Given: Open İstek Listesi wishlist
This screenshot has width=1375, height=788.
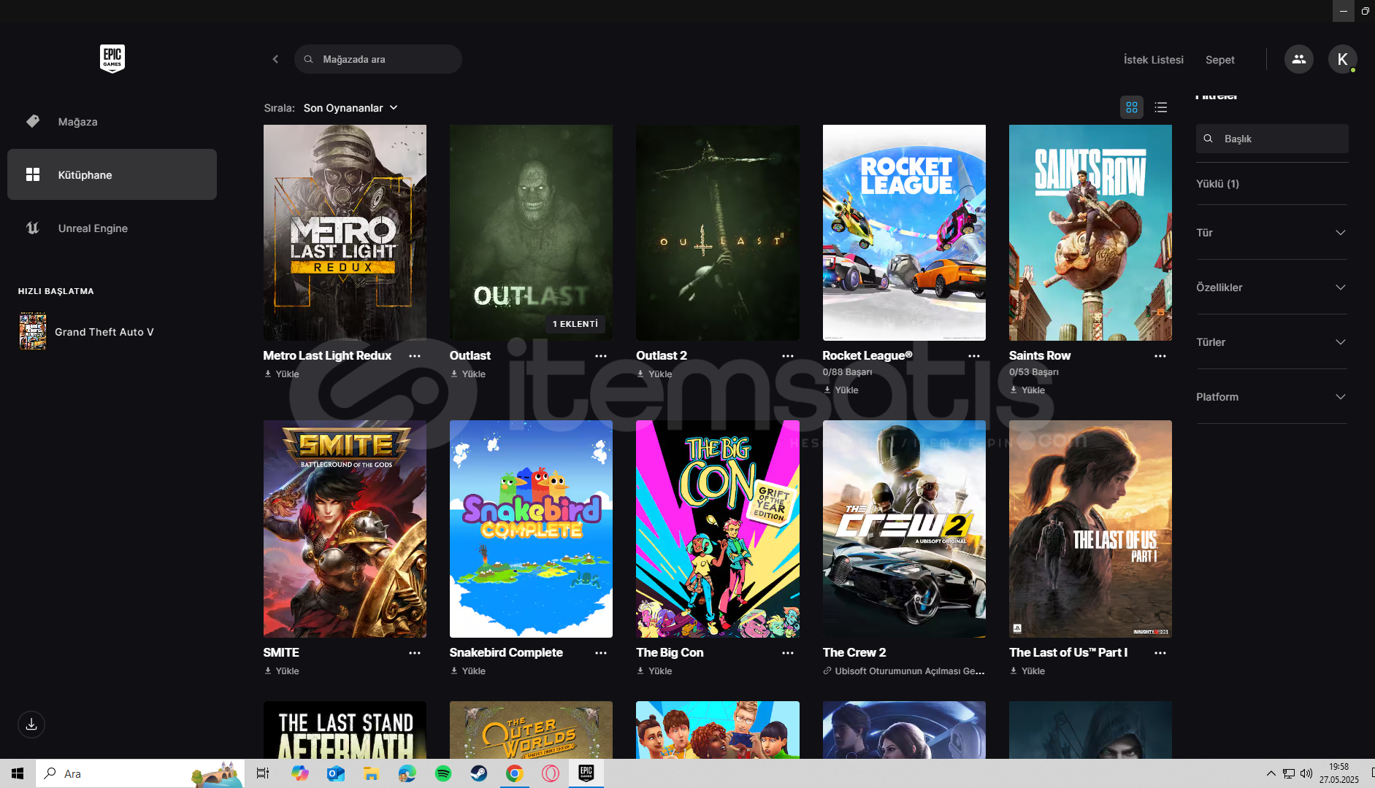Looking at the screenshot, I should point(1154,60).
